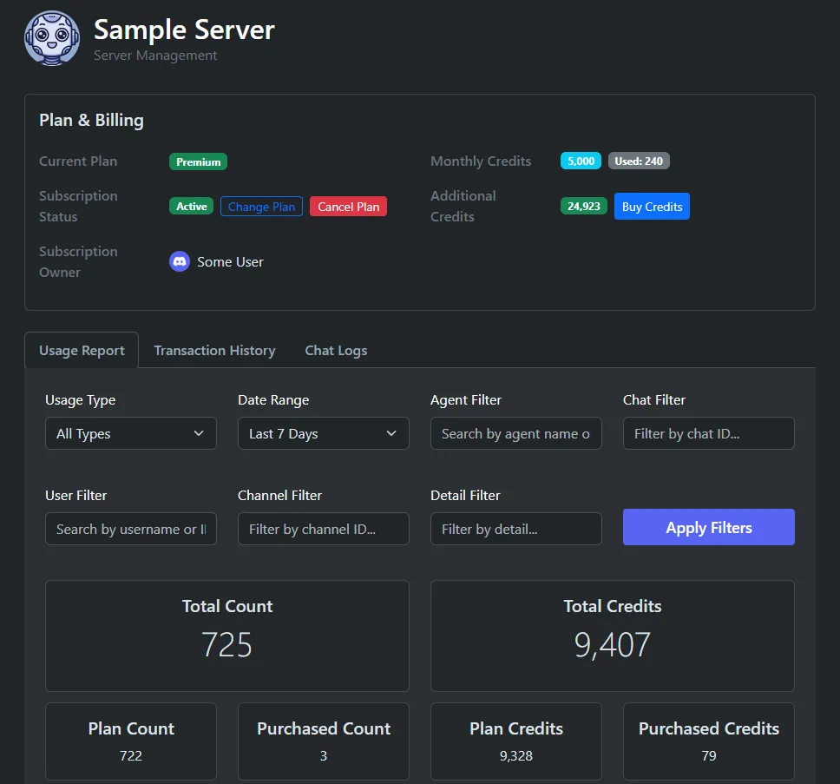
Task: Click the red Cancel Plan button
Action: coord(348,207)
